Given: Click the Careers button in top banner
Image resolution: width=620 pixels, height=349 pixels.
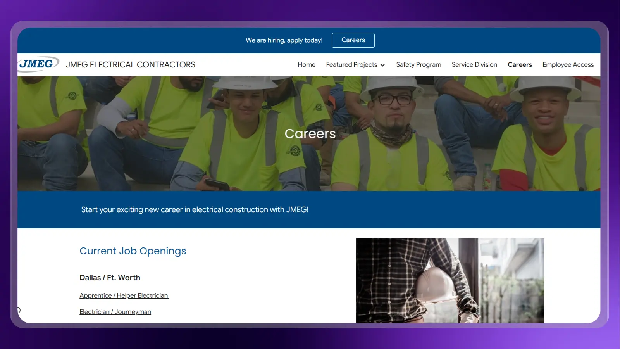Looking at the screenshot, I should (353, 40).
